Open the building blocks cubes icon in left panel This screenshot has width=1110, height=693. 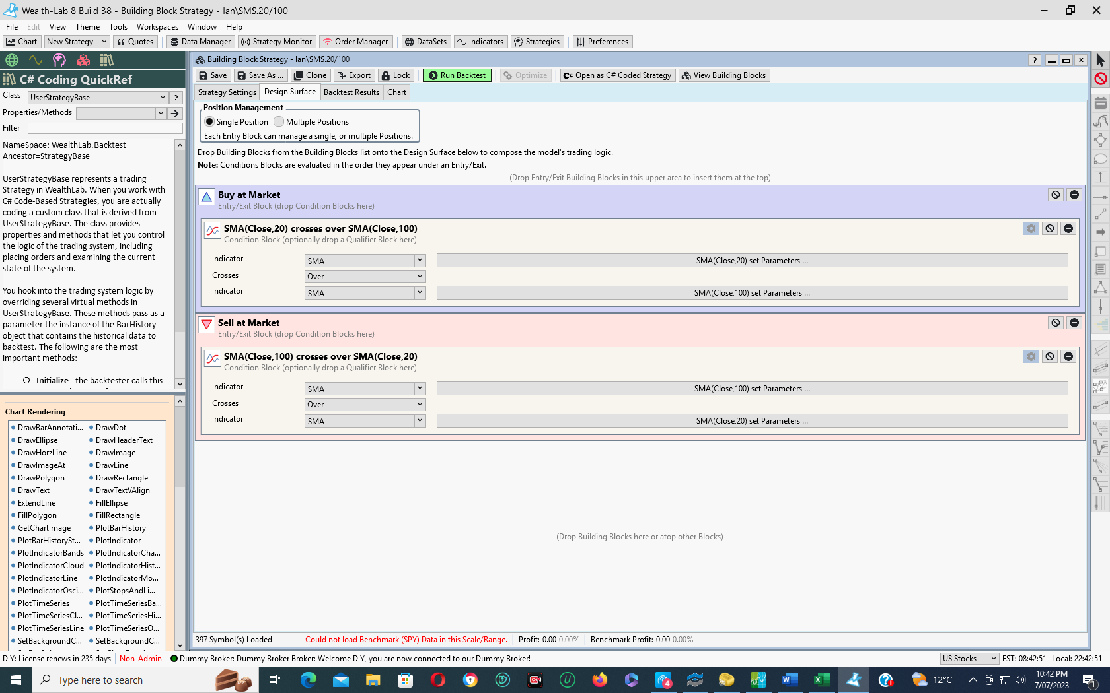click(x=83, y=60)
